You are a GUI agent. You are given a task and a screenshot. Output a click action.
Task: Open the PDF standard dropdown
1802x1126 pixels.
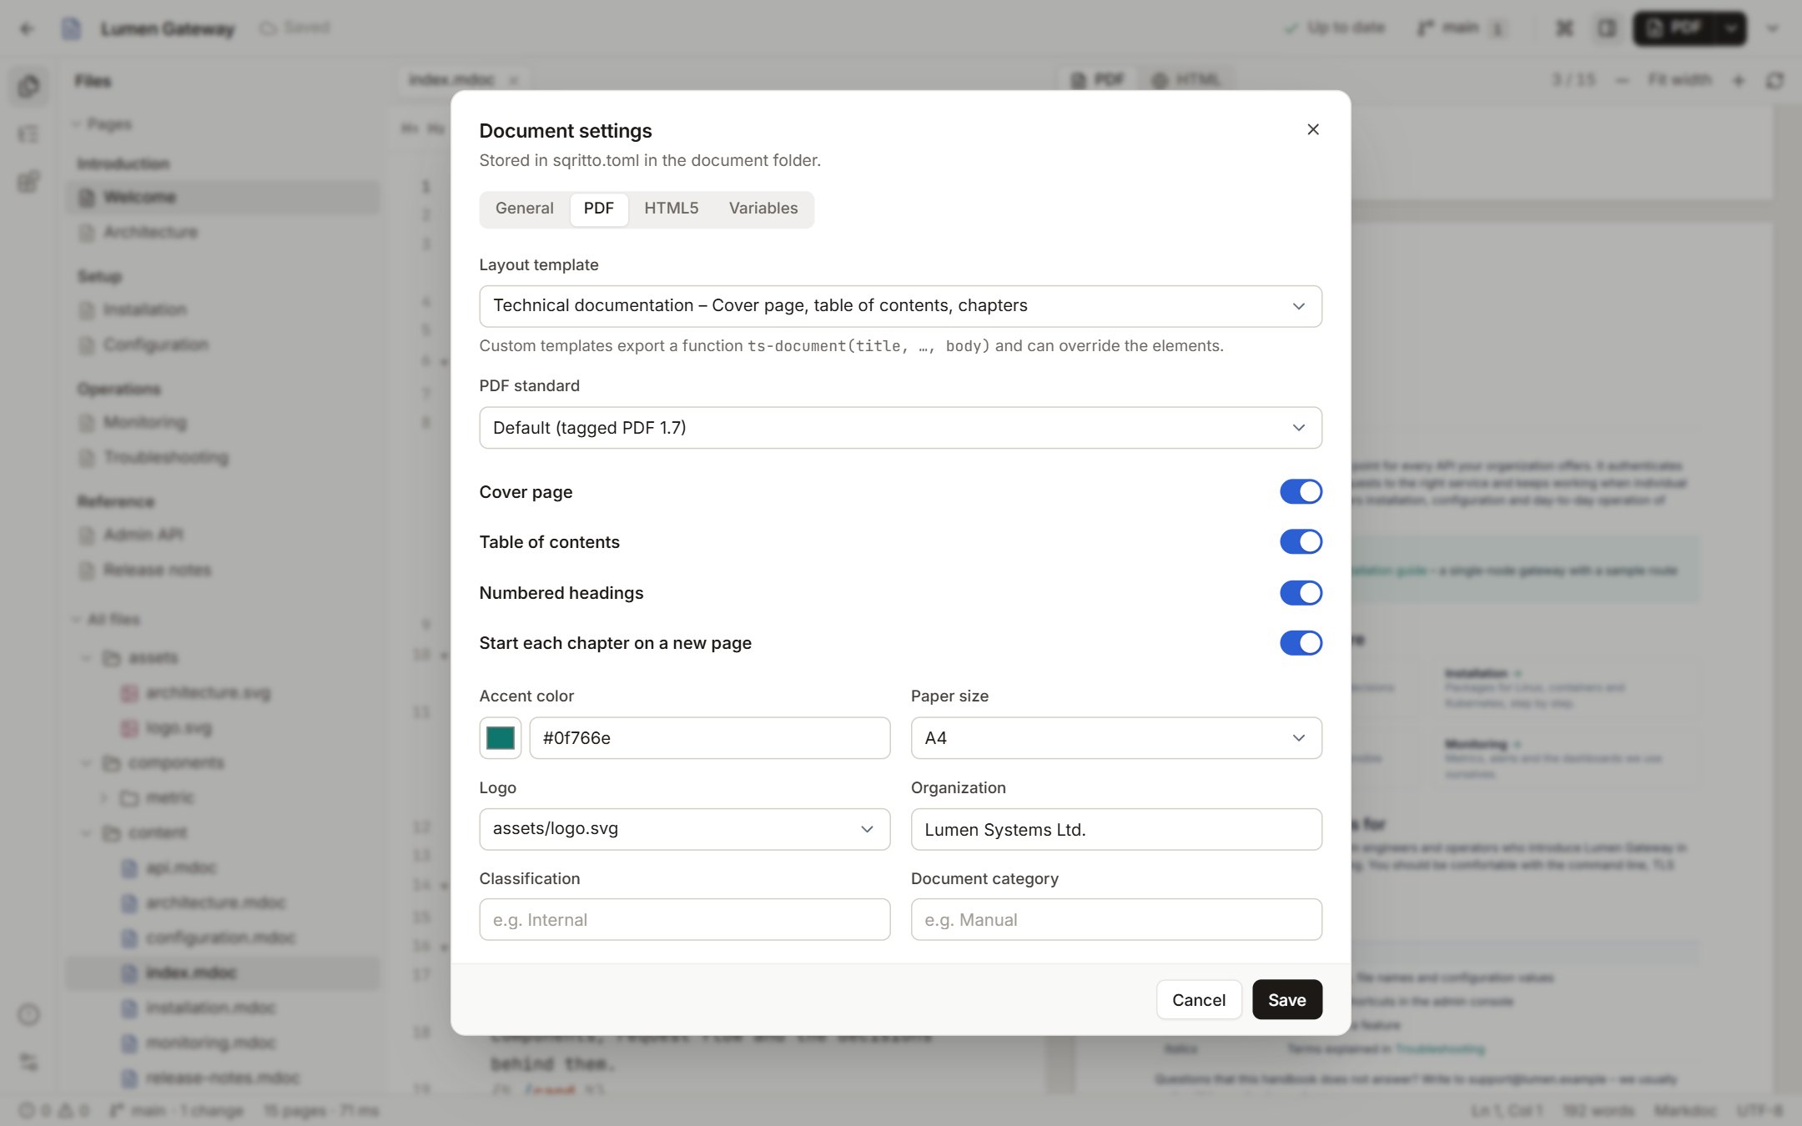tap(900, 428)
